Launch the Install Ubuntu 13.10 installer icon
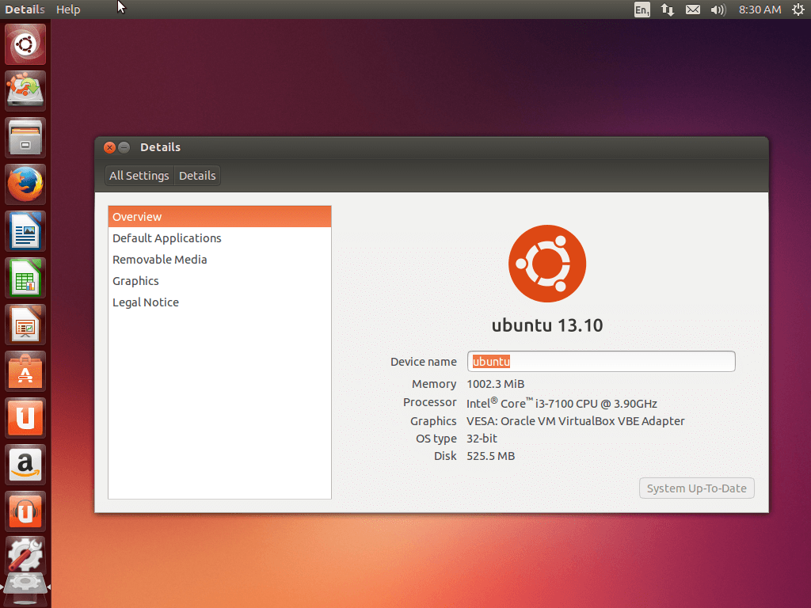The width and height of the screenshot is (811, 608). coord(25,91)
